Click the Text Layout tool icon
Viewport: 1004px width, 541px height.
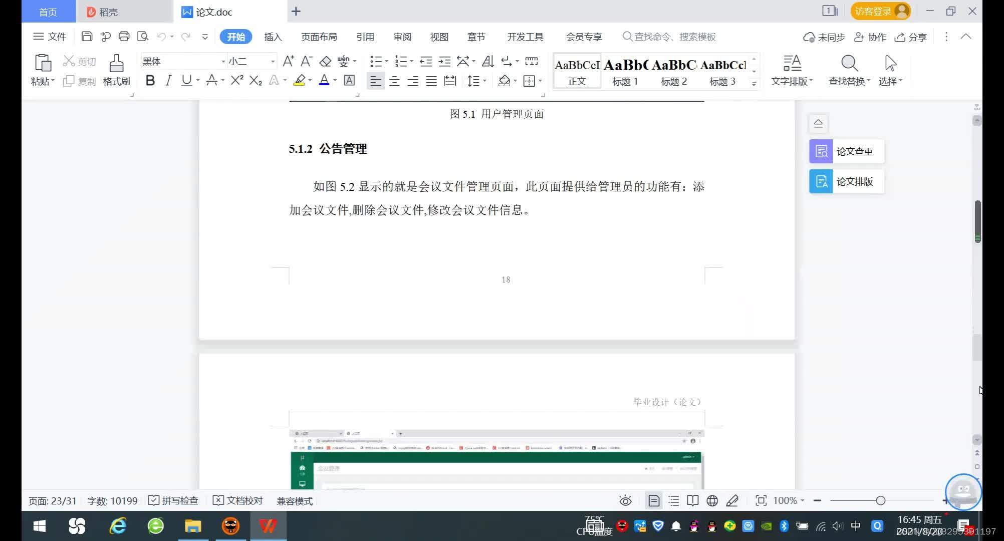coord(792,63)
